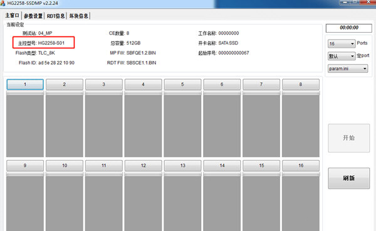Image resolution: width=376 pixels, height=231 pixels.
Task: Open the 参数设置 tab
Action: [33, 16]
